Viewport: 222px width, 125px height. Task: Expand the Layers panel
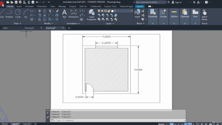110,23
